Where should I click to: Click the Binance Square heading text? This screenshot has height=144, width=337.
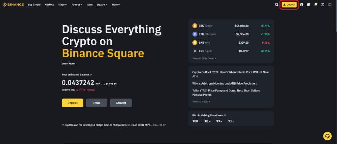point(103,53)
